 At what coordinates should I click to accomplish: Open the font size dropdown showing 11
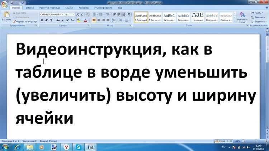pyautogui.click(x=69, y=15)
